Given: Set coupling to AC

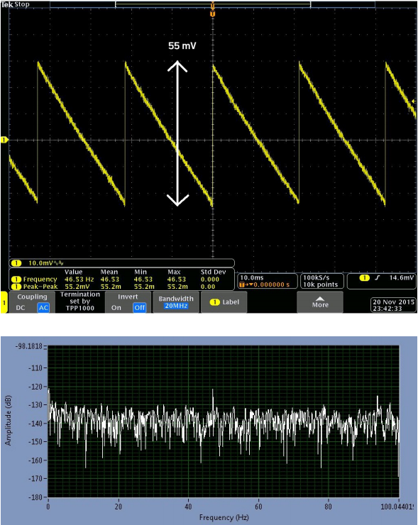Looking at the screenshot, I should click(43, 308).
